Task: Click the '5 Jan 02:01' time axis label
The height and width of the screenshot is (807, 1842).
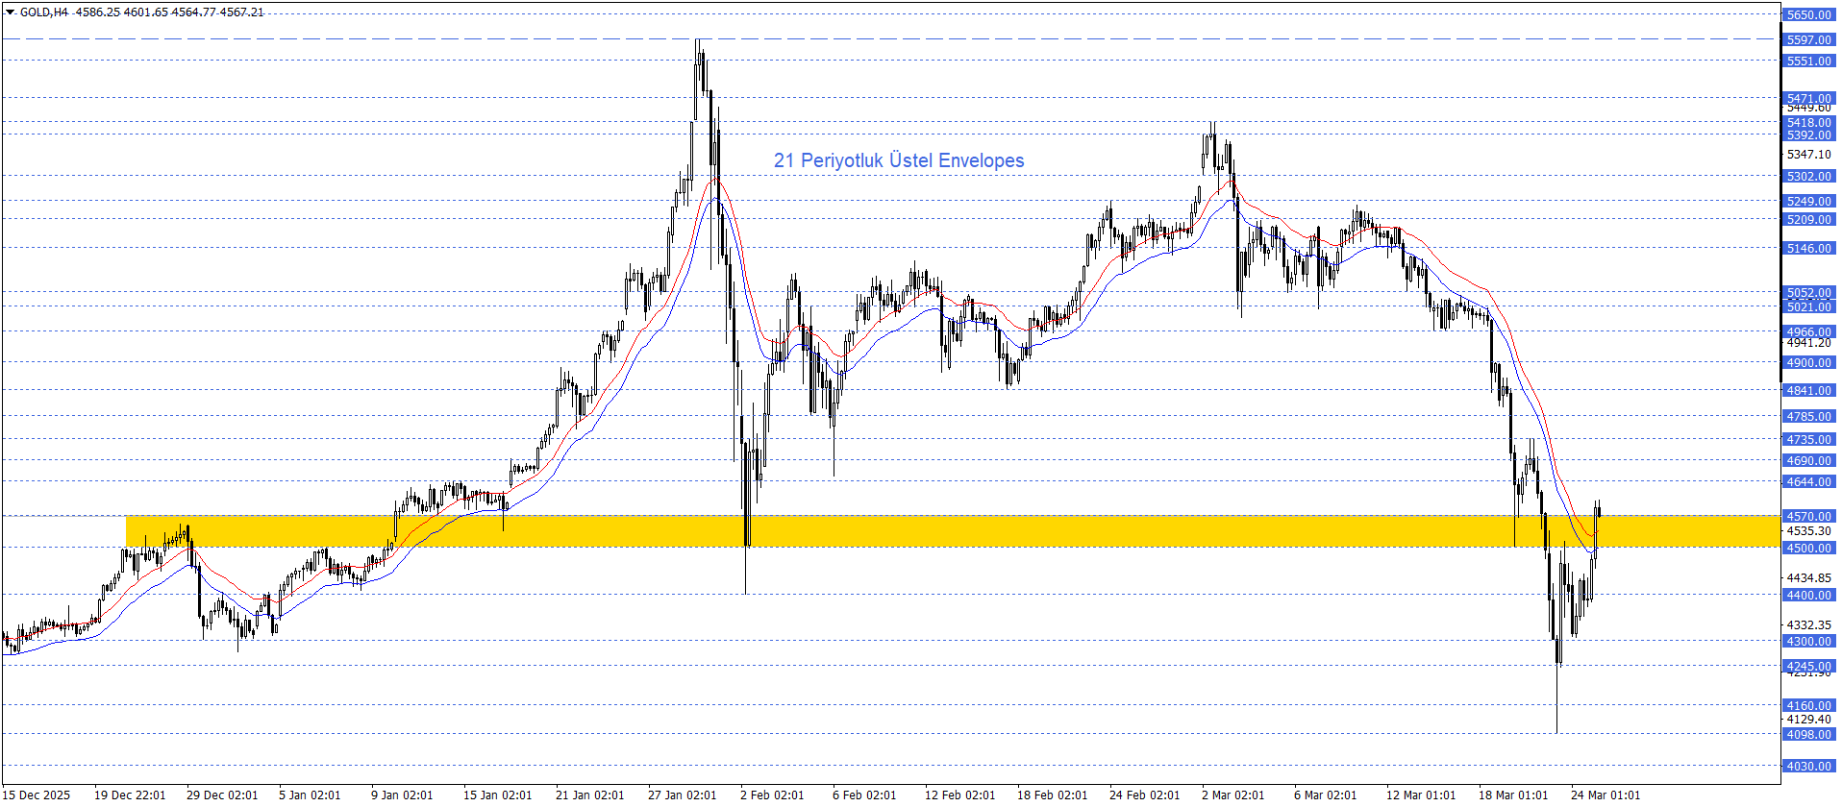Action: click(310, 795)
